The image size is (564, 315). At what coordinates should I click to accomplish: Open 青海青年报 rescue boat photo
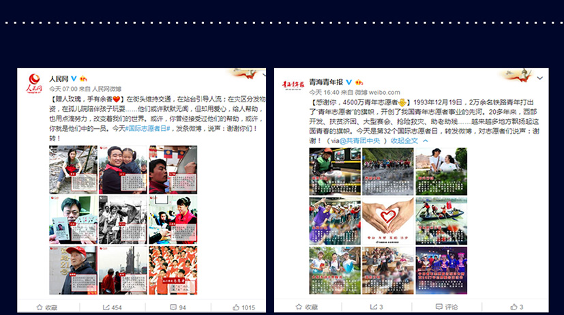441,221
